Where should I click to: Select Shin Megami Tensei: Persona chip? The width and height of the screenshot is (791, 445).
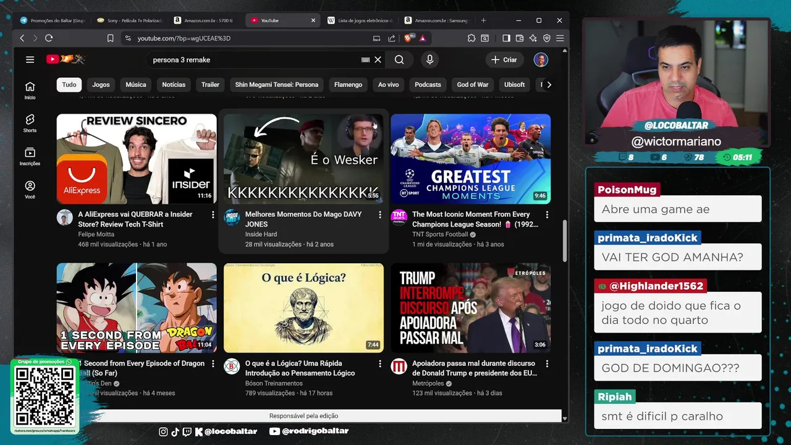(x=277, y=85)
